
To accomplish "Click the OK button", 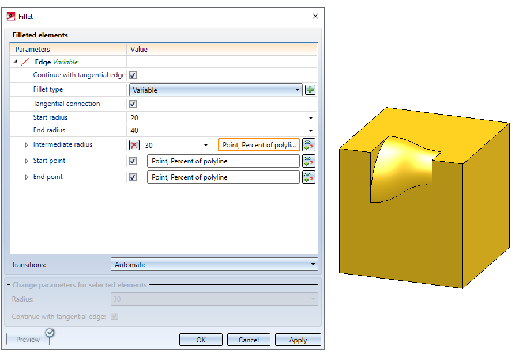I will pyautogui.click(x=201, y=340).
